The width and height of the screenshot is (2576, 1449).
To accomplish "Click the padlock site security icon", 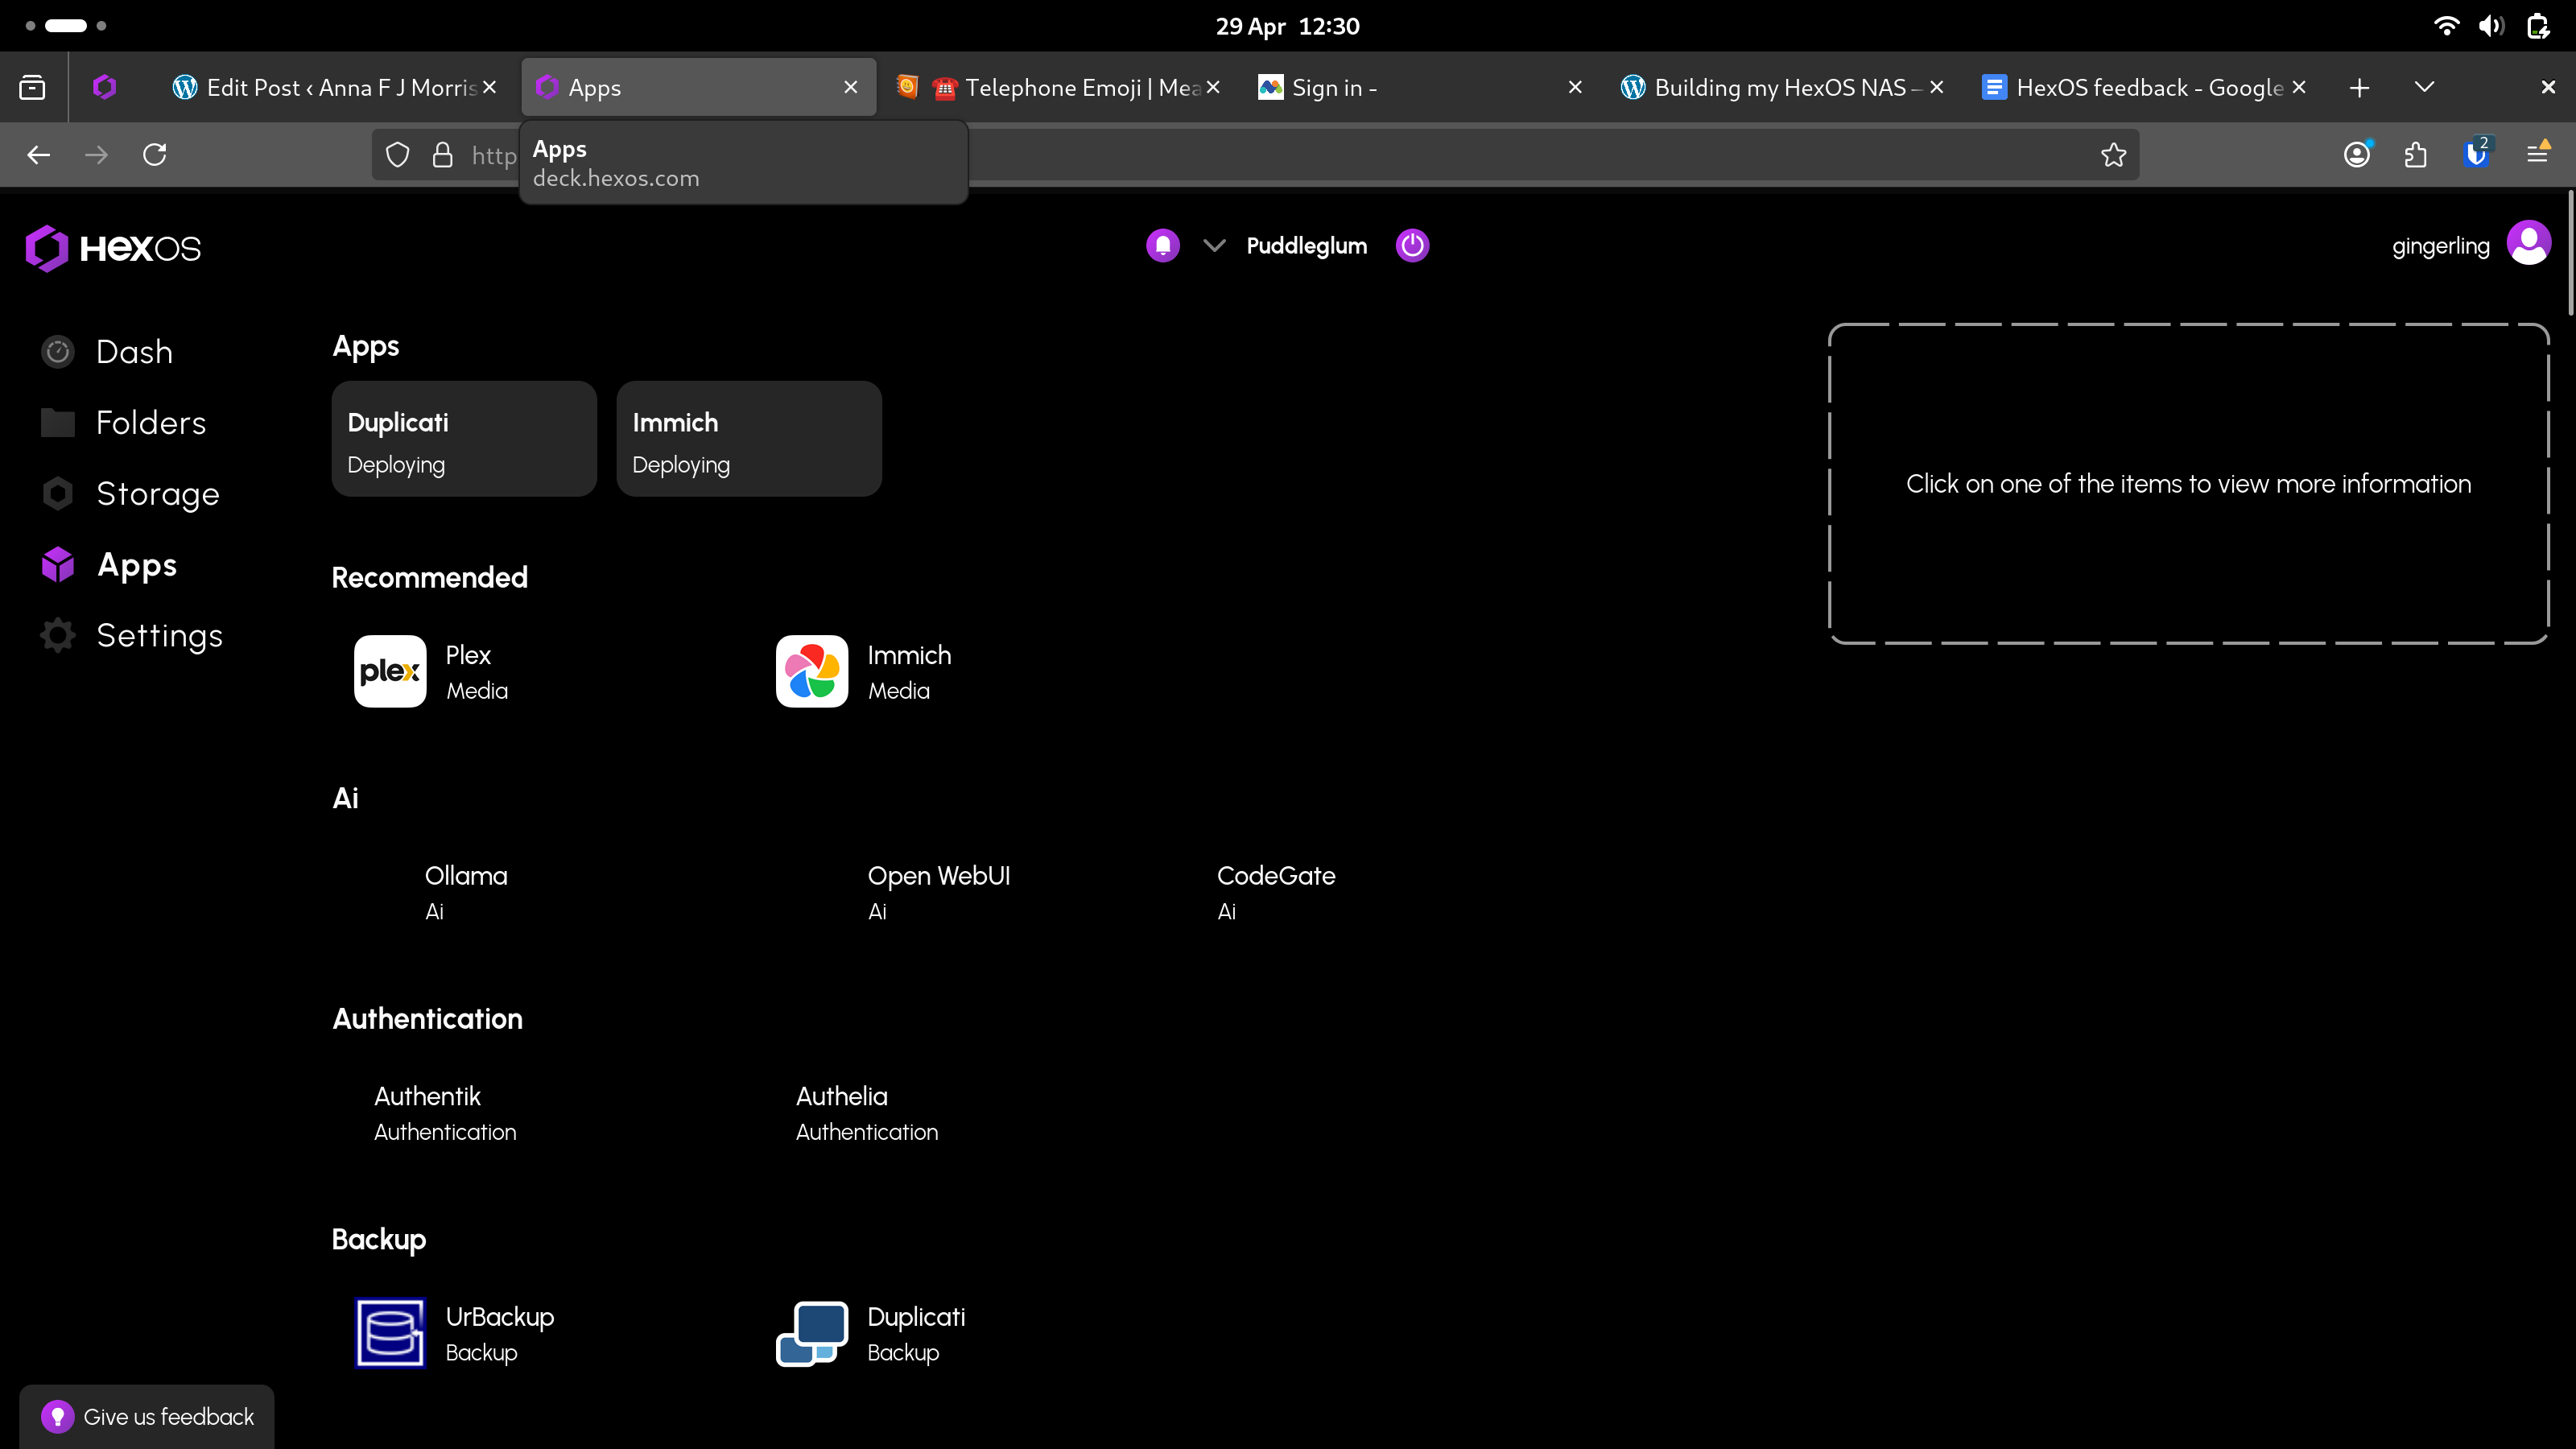I will point(442,155).
